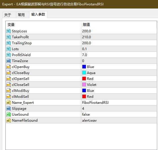Select the NameFileSound string icon
The image size is (158, 150).
click(x=8, y=121)
